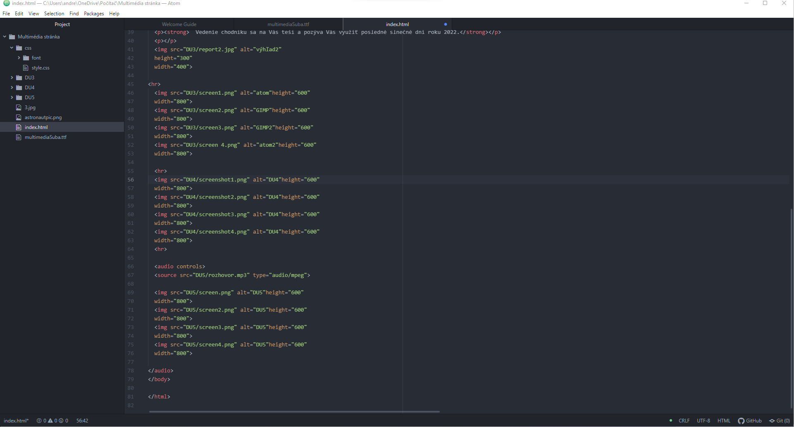Open astronautpic.png from the tree
794x427 pixels.
(x=43, y=117)
